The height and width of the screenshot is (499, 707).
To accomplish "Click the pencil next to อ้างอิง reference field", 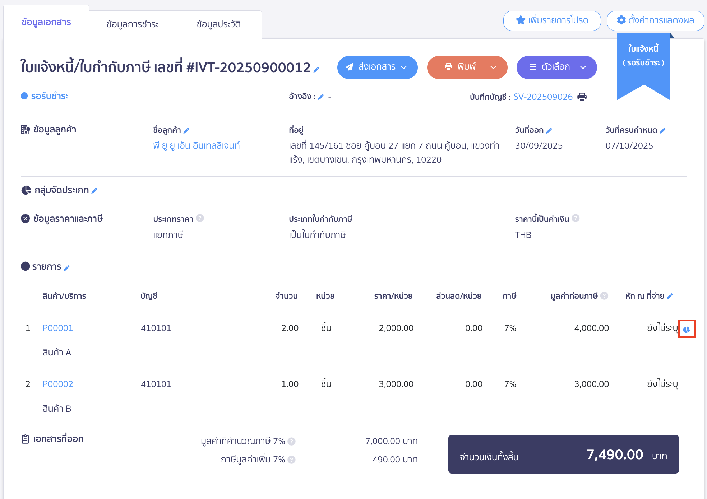I will click(x=321, y=97).
